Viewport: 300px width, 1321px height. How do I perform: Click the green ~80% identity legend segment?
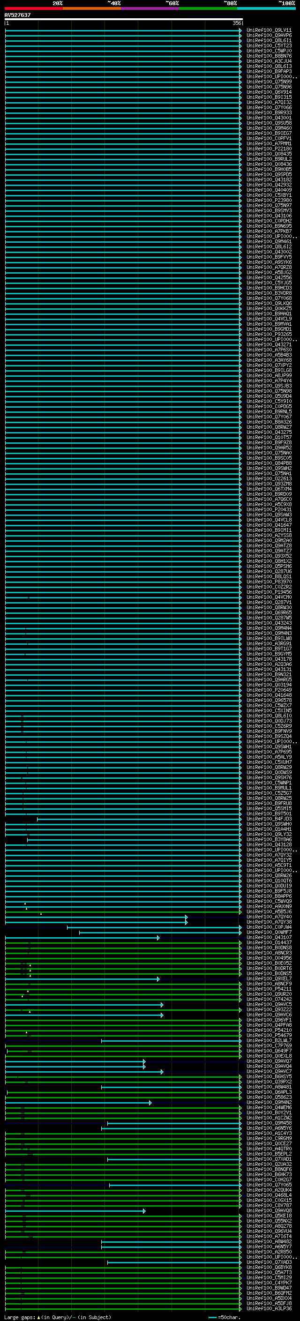click(x=208, y=8)
